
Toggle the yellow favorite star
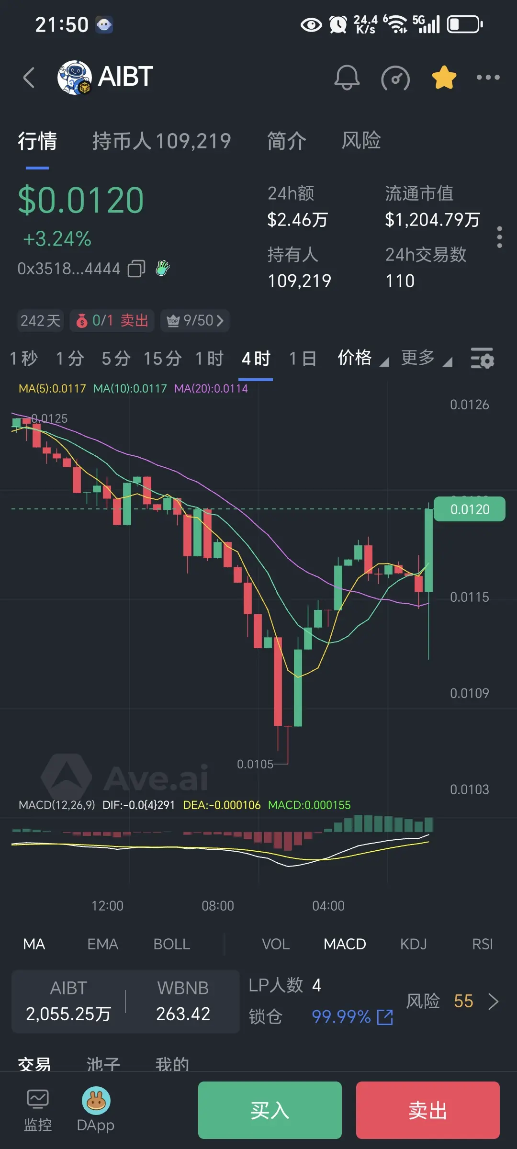coord(444,77)
